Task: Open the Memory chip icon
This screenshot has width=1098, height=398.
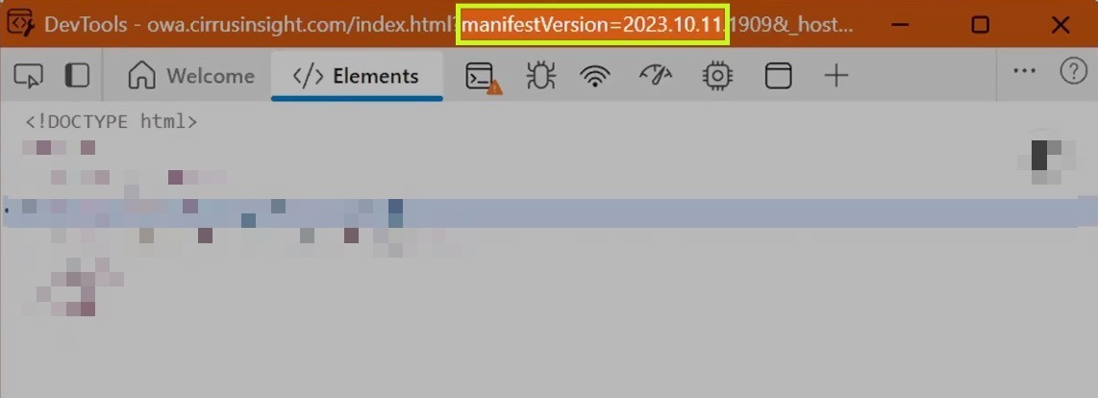Action: [716, 76]
